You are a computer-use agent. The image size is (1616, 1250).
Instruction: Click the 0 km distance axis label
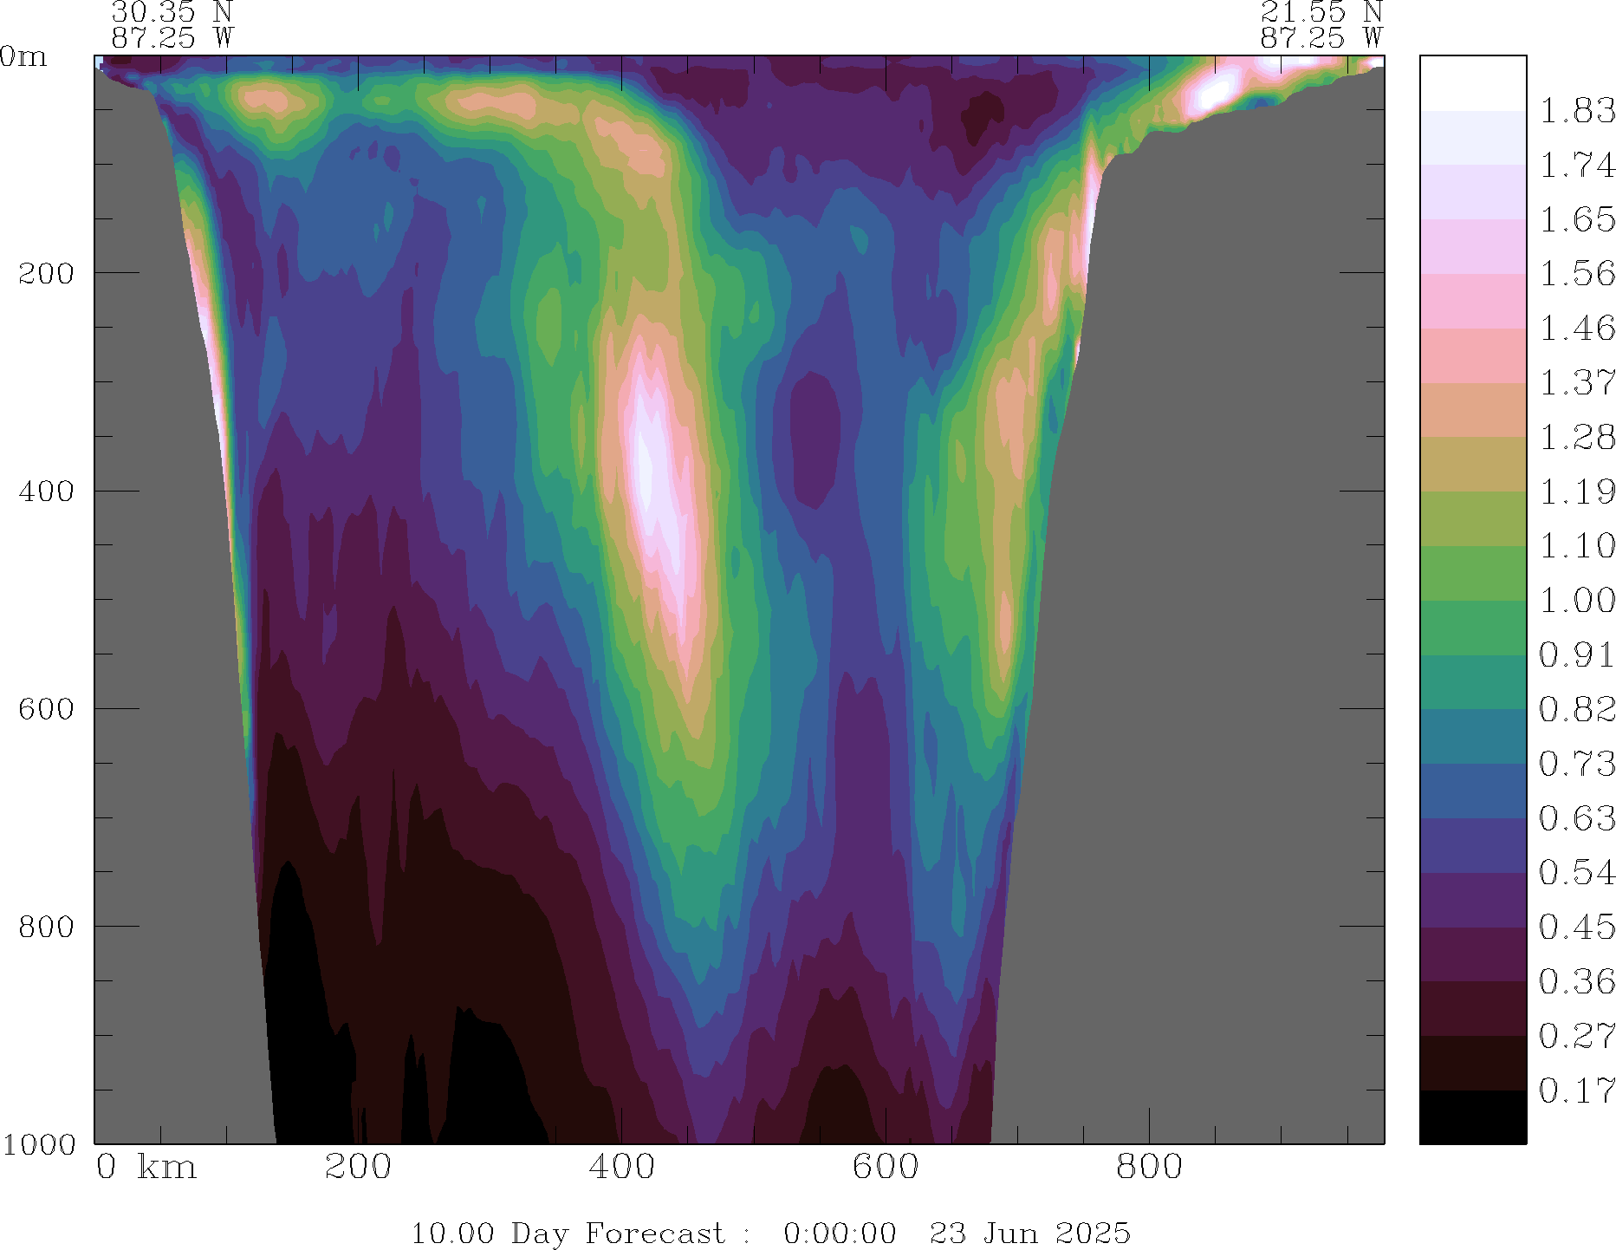146,1168
